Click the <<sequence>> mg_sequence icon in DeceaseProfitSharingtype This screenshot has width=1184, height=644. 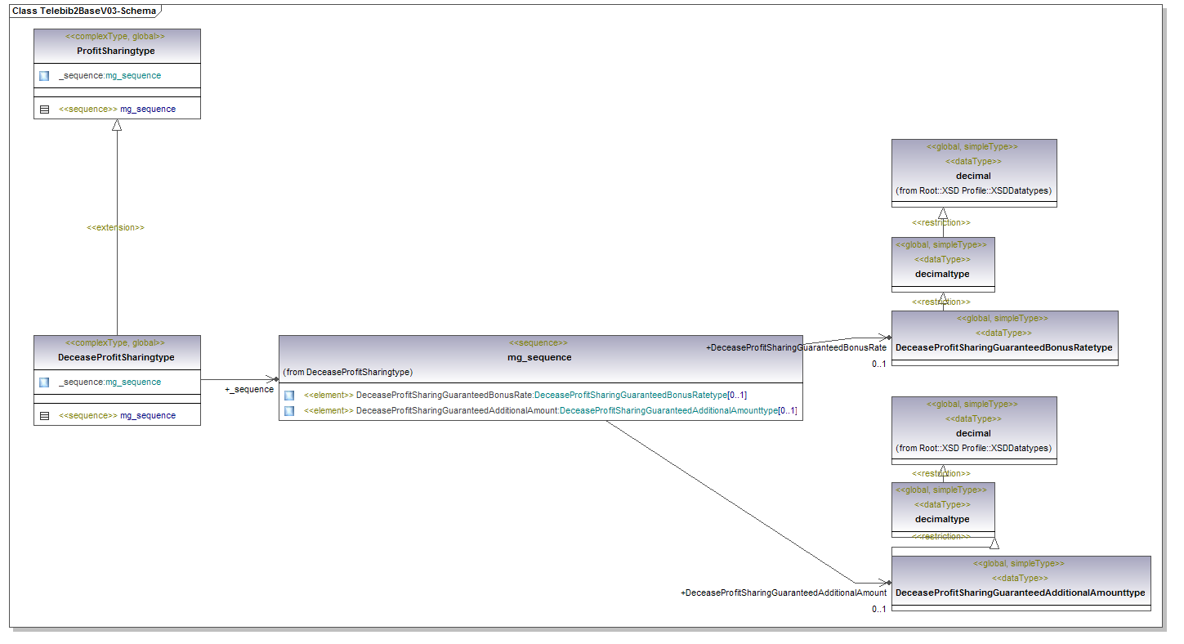pyautogui.click(x=44, y=416)
